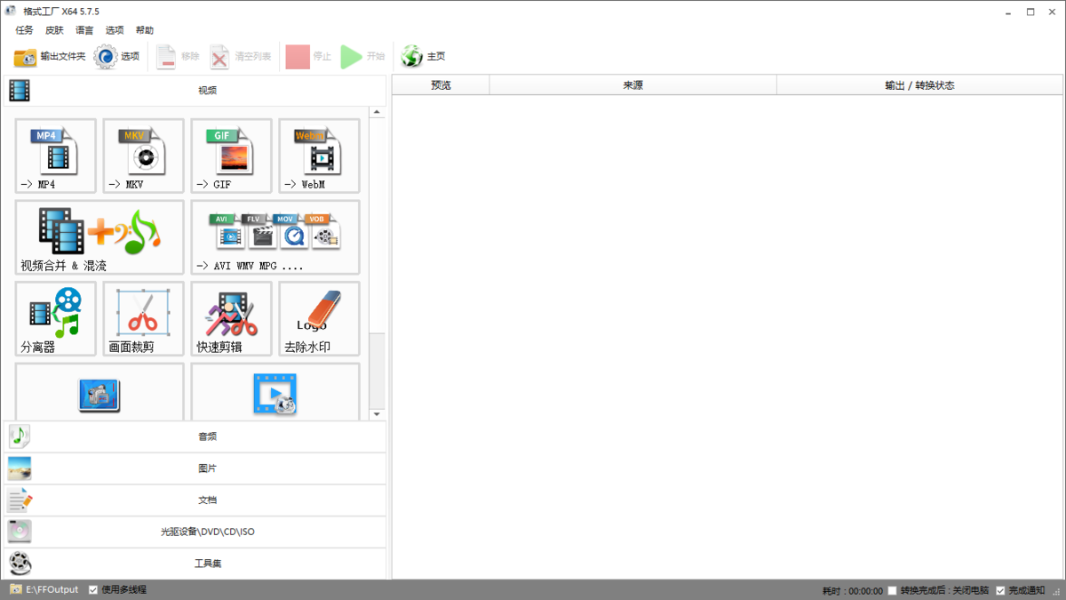1066x600 pixels.
Task: Pick the WebM output format
Action: (319, 156)
